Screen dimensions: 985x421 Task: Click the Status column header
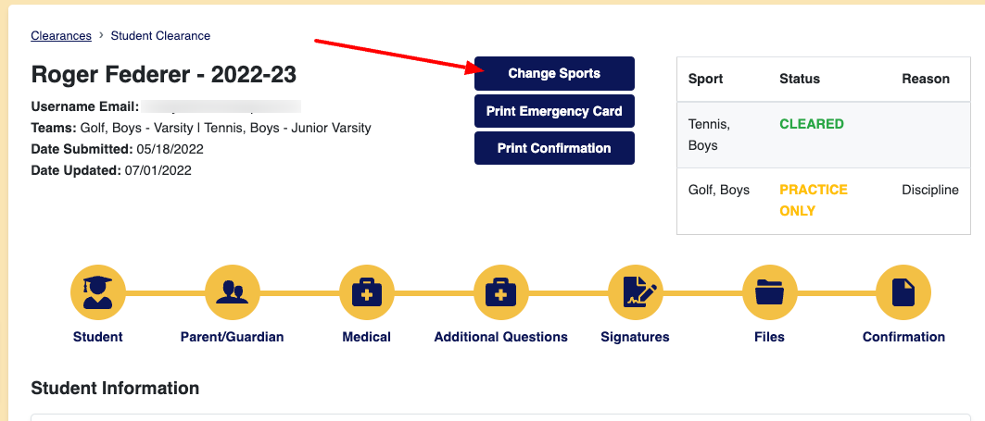click(x=800, y=79)
